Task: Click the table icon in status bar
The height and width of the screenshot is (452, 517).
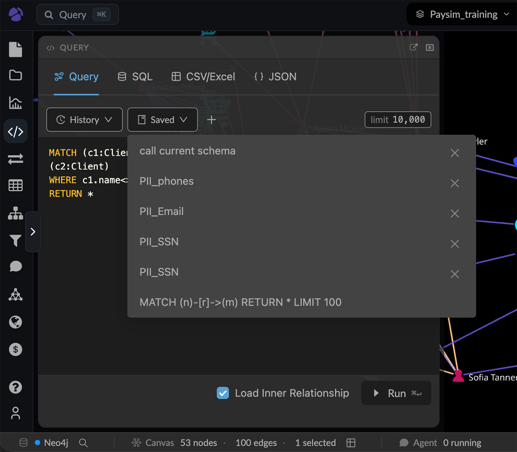Action: [x=351, y=443]
